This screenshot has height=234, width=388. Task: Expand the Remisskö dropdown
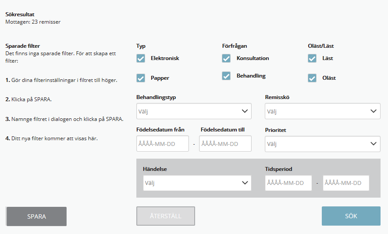click(x=322, y=111)
